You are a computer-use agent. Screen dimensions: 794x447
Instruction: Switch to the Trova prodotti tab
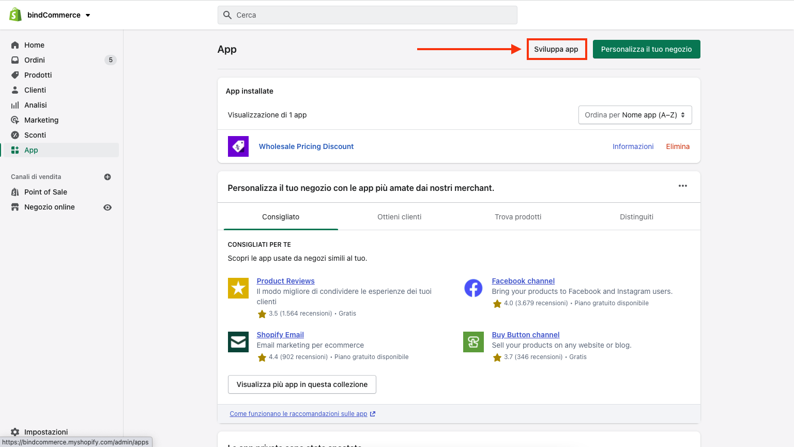tap(518, 217)
